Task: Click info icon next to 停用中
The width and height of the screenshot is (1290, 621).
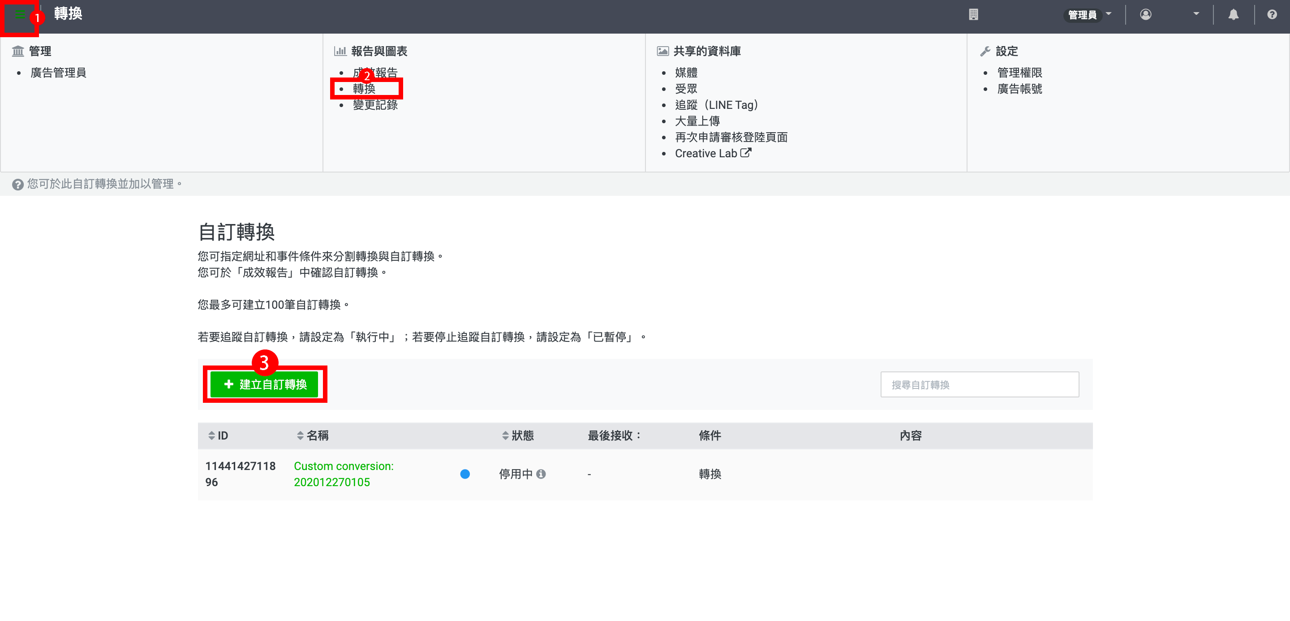Action: [x=541, y=474]
